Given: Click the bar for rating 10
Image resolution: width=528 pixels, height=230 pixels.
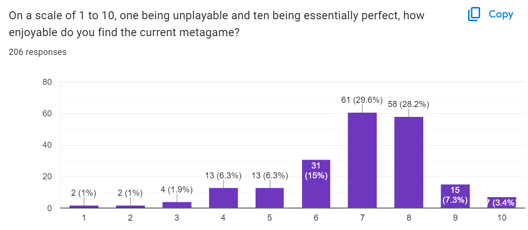Looking at the screenshot, I should (502, 203).
